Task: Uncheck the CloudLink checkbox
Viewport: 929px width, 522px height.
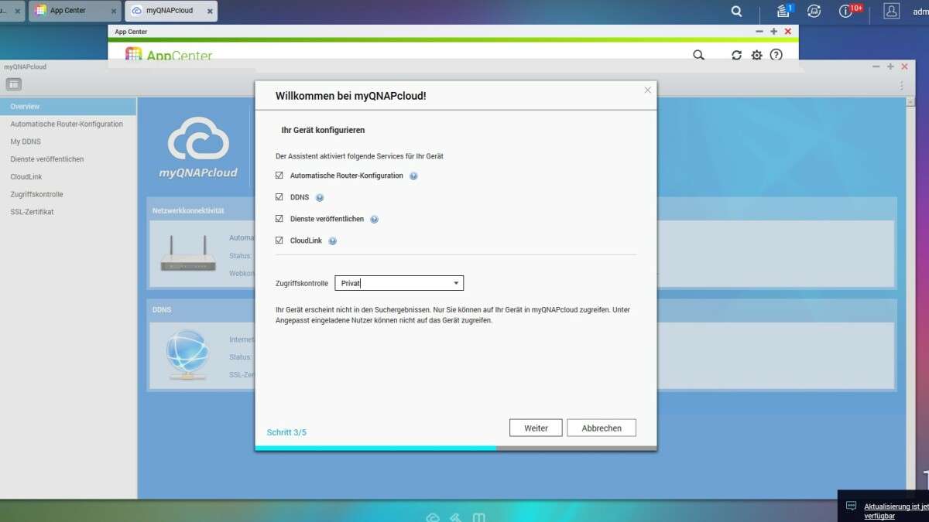Action: tap(279, 241)
